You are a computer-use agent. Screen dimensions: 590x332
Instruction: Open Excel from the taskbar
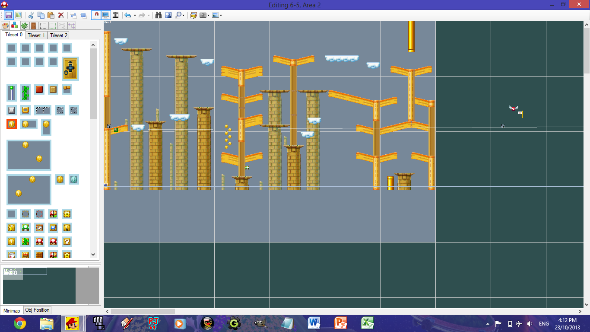[x=367, y=323]
